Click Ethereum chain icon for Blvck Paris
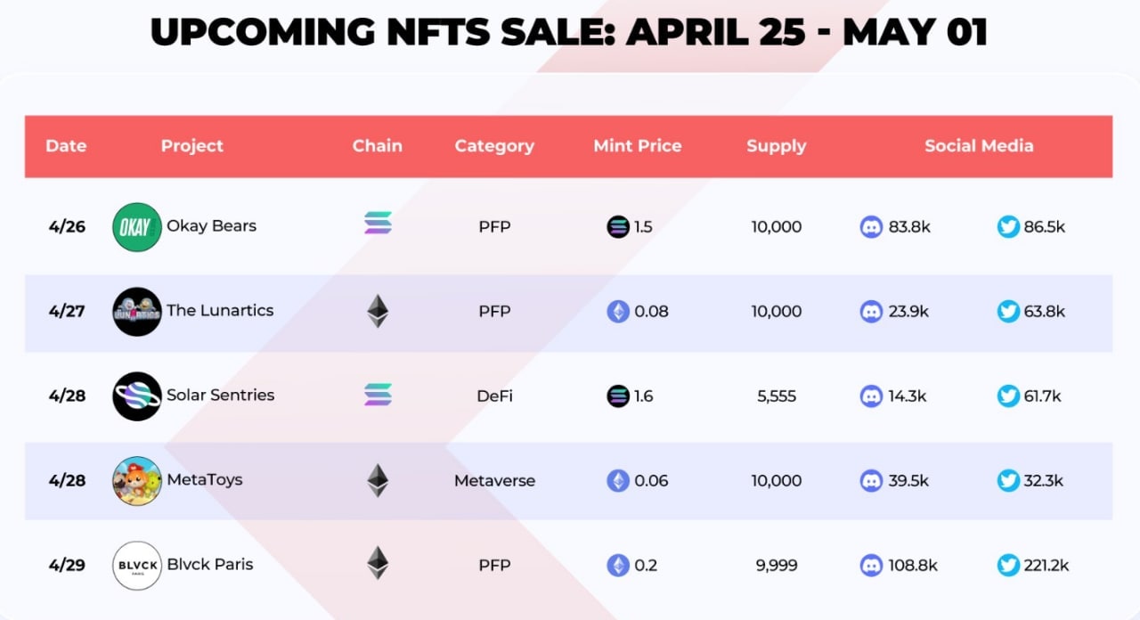This screenshot has height=620, width=1140. pos(378,563)
